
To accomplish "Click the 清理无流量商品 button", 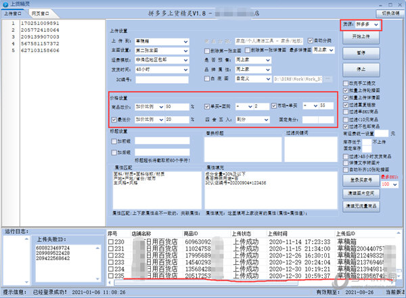I will pos(361,206).
